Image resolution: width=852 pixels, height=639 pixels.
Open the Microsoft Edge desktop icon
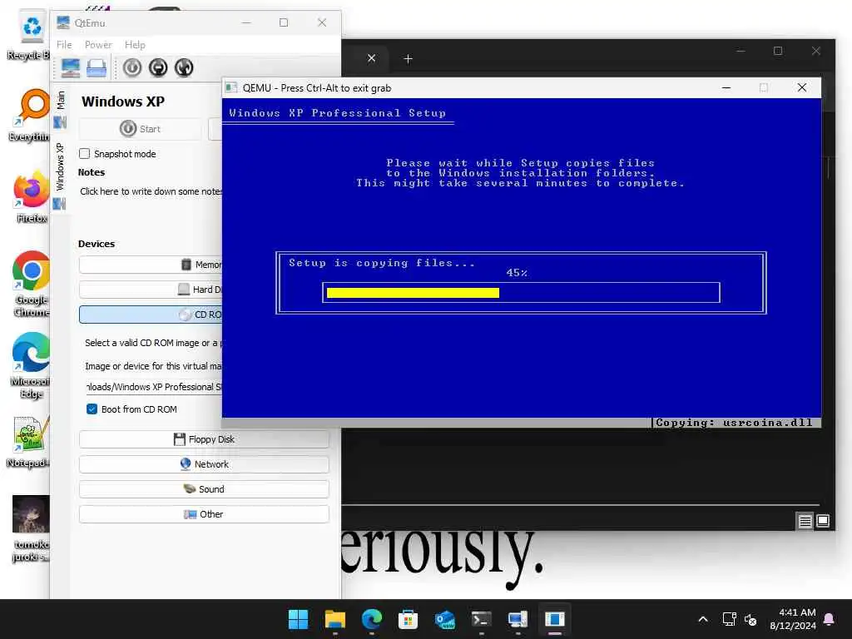click(32, 365)
